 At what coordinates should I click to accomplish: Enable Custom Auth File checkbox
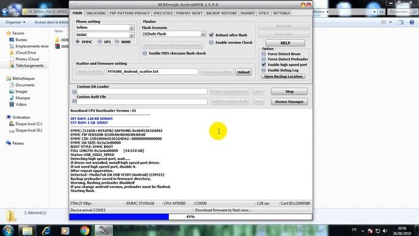click(74, 101)
